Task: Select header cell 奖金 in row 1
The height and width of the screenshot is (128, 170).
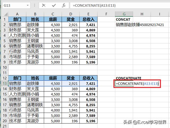Action: [71, 19]
